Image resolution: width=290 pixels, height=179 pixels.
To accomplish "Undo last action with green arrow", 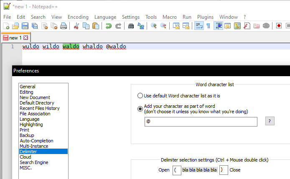I will 108,26.
